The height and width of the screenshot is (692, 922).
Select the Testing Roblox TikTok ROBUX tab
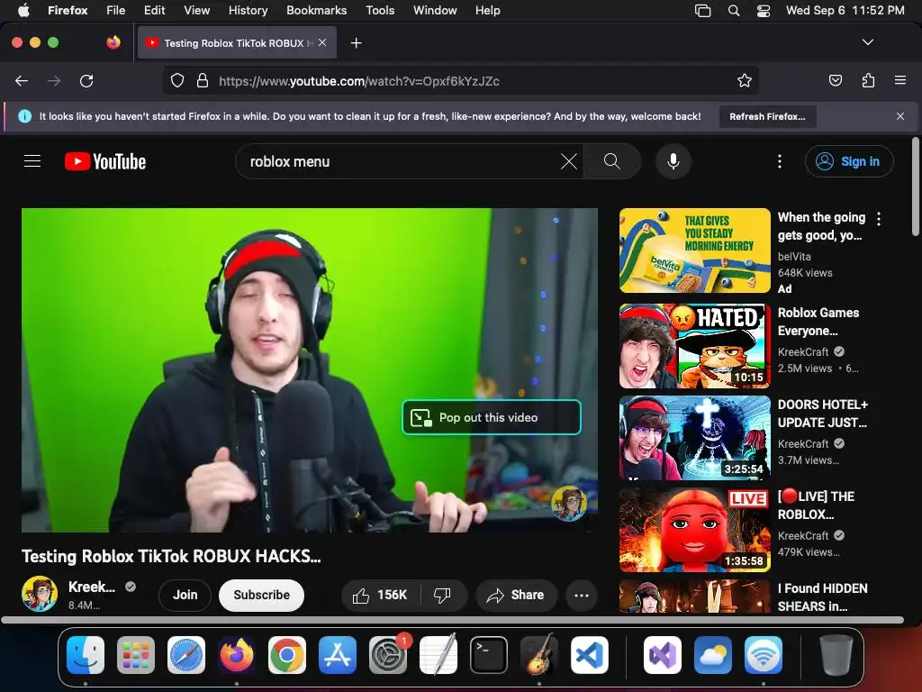tap(237, 43)
